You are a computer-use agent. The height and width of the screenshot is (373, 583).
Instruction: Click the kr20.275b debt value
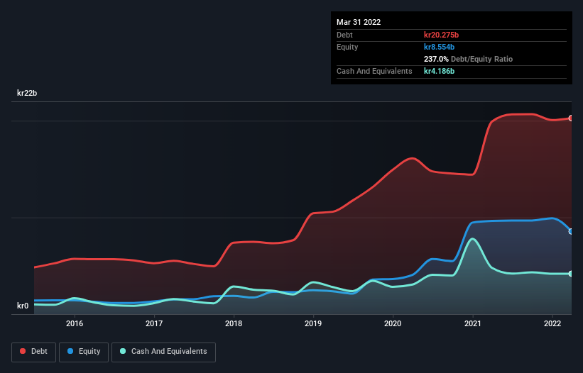(x=442, y=35)
